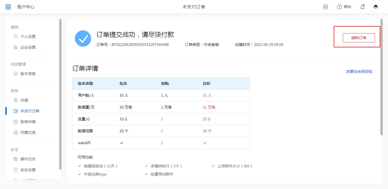Viewport: 388px width, 189px height.
Task: Select 未支付订单 in the sidebar
Action: (x=30, y=111)
